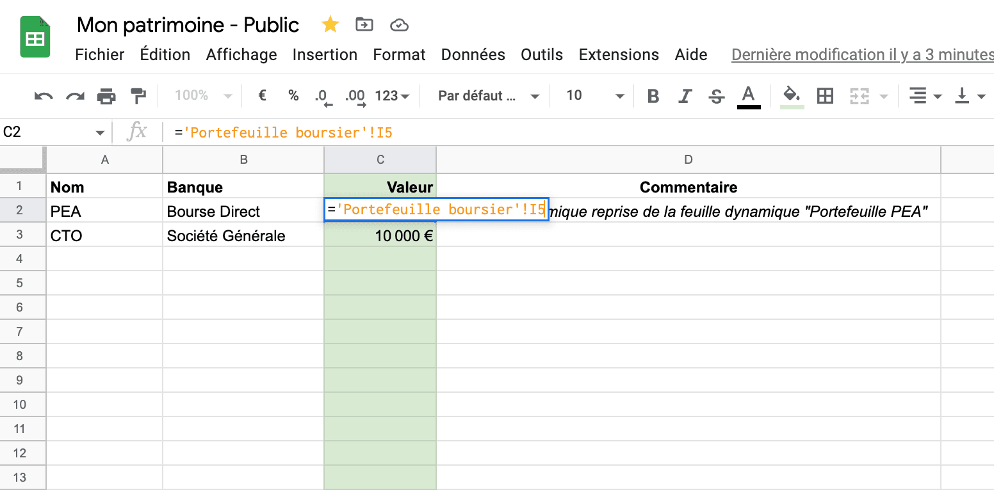Open the Insertion menu
Viewport: 994px width, 490px height.
(325, 55)
